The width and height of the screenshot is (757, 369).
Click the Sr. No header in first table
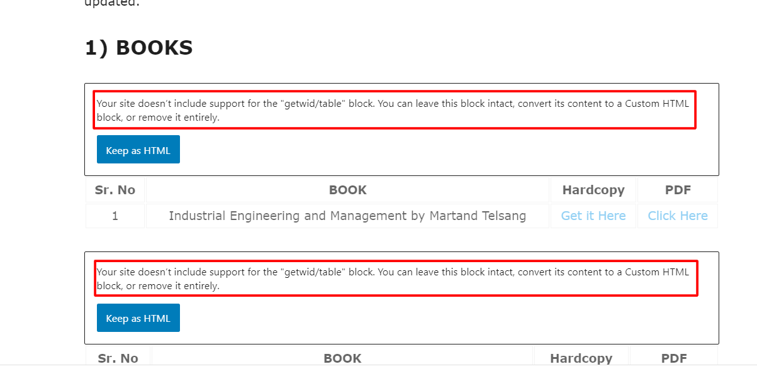[115, 190]
